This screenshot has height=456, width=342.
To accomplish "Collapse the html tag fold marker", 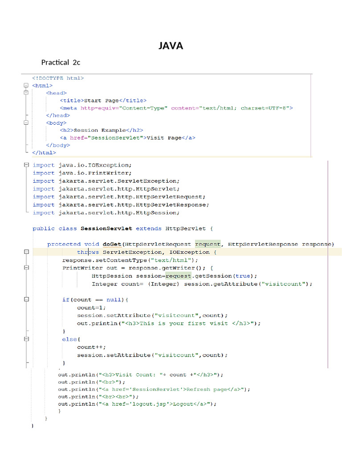I will point(26,85).
